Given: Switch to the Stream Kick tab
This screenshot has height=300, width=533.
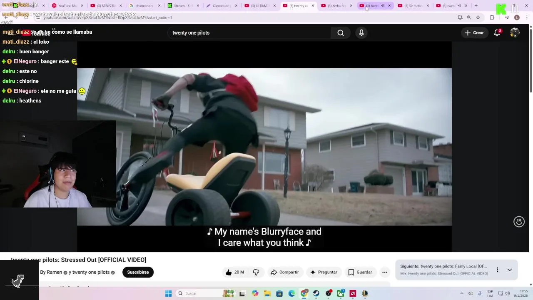Looking at the screenshot, I should point(182,5).
